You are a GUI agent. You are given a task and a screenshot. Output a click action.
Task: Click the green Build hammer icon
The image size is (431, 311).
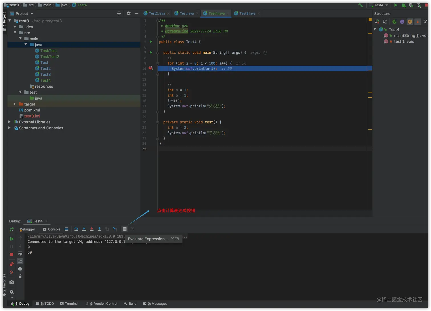click(x=361, y=5)
